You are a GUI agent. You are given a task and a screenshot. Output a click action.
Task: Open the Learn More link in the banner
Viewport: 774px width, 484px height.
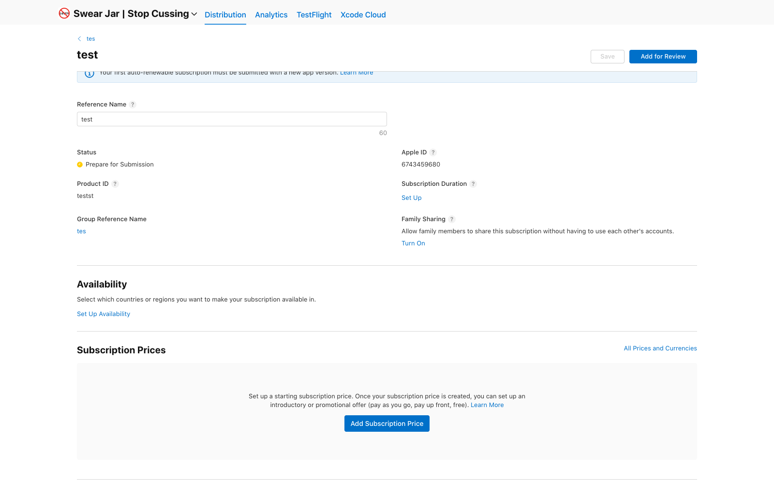(357, 73)
